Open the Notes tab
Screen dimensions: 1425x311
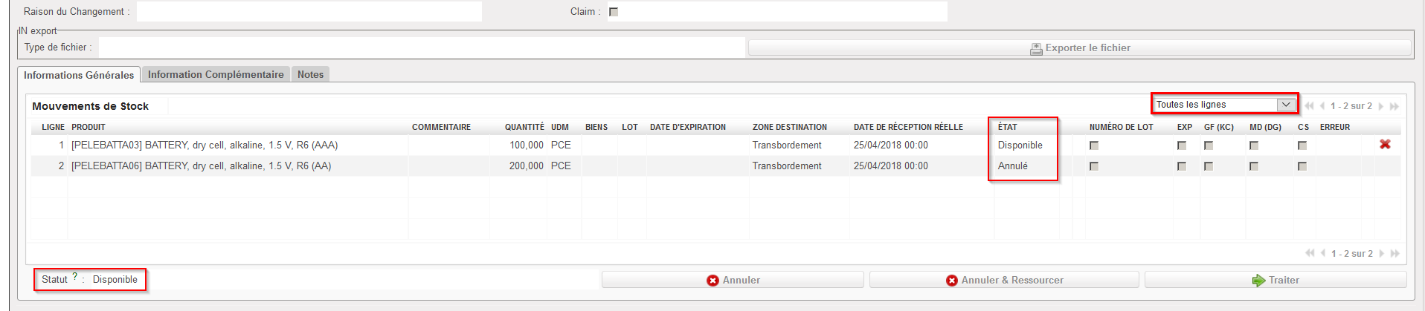(310, 74)
